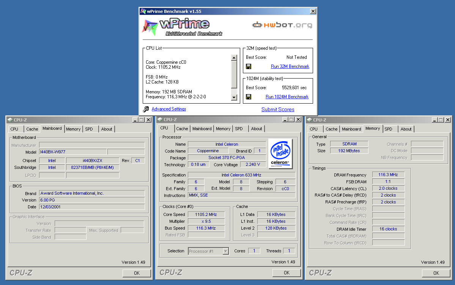Click the save icon for 32M speed test
Image resolution: width=455 pixels, height=285 pixels.
click(x=249, y=66)
